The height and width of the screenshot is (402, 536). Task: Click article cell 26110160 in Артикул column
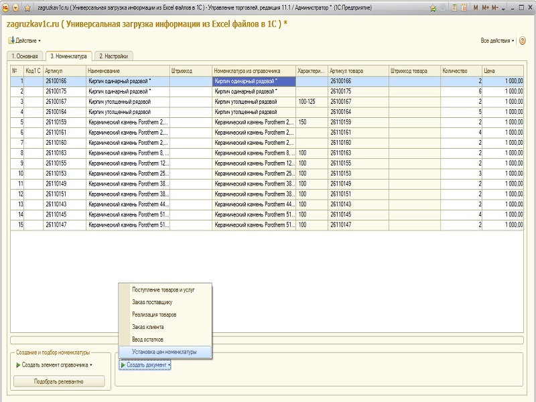(x=64, y=143)
